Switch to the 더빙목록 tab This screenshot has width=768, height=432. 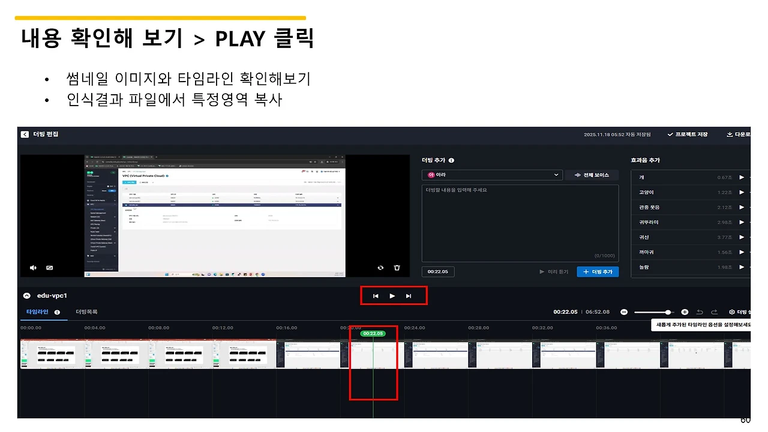click(x=88, y=312)
